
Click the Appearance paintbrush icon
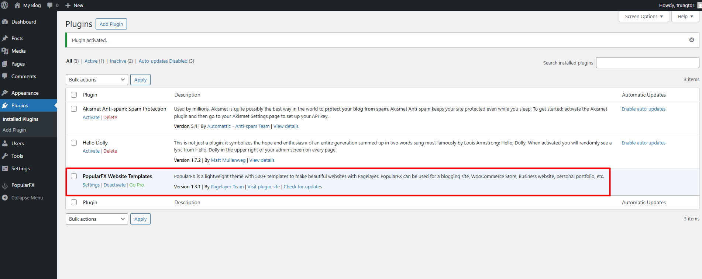coord(5,93)
